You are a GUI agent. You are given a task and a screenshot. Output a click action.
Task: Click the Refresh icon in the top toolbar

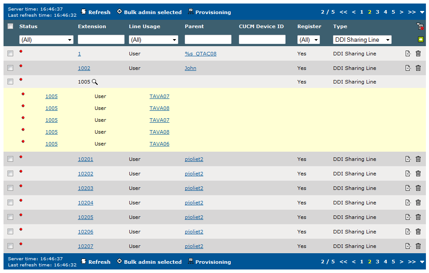[x=84, y=11]
